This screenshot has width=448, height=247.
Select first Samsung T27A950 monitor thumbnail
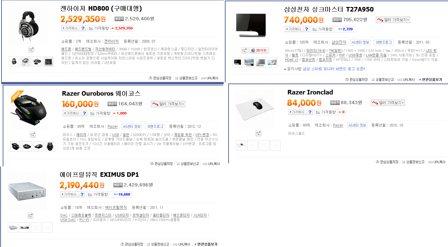coord(238,62)
